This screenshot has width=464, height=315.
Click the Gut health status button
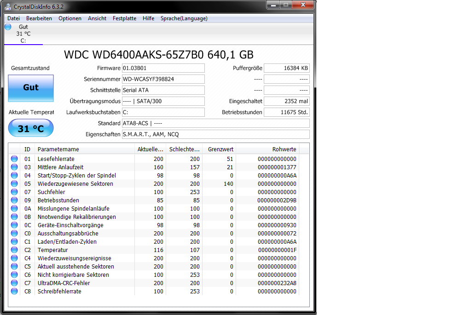[31, 88]
